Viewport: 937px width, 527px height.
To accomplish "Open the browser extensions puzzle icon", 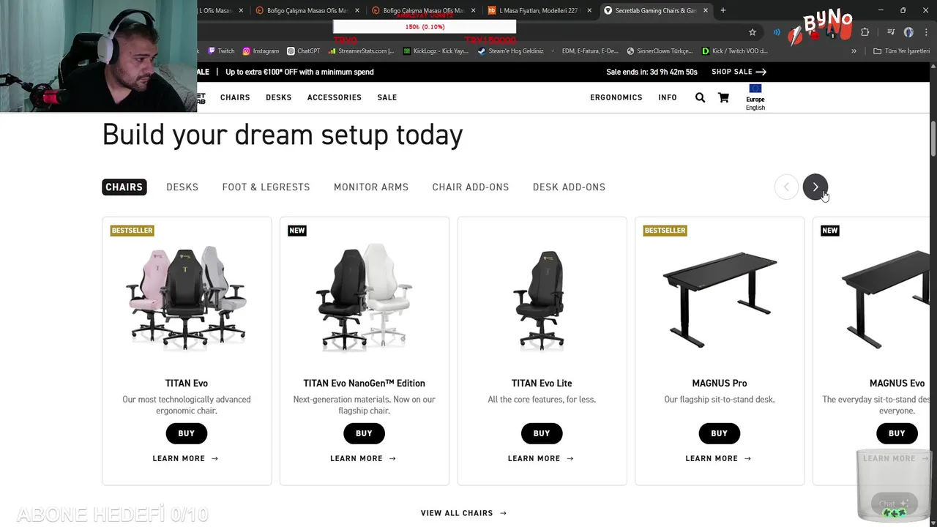I will point(865,32).
